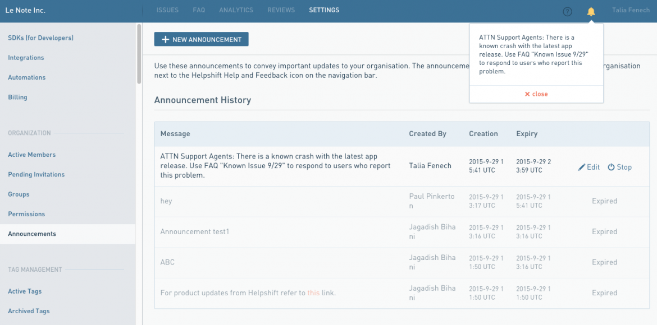Click the pencil icon to edit announcement
The height and width of the screenshot is (325, 657).
(x=581, y=166)
